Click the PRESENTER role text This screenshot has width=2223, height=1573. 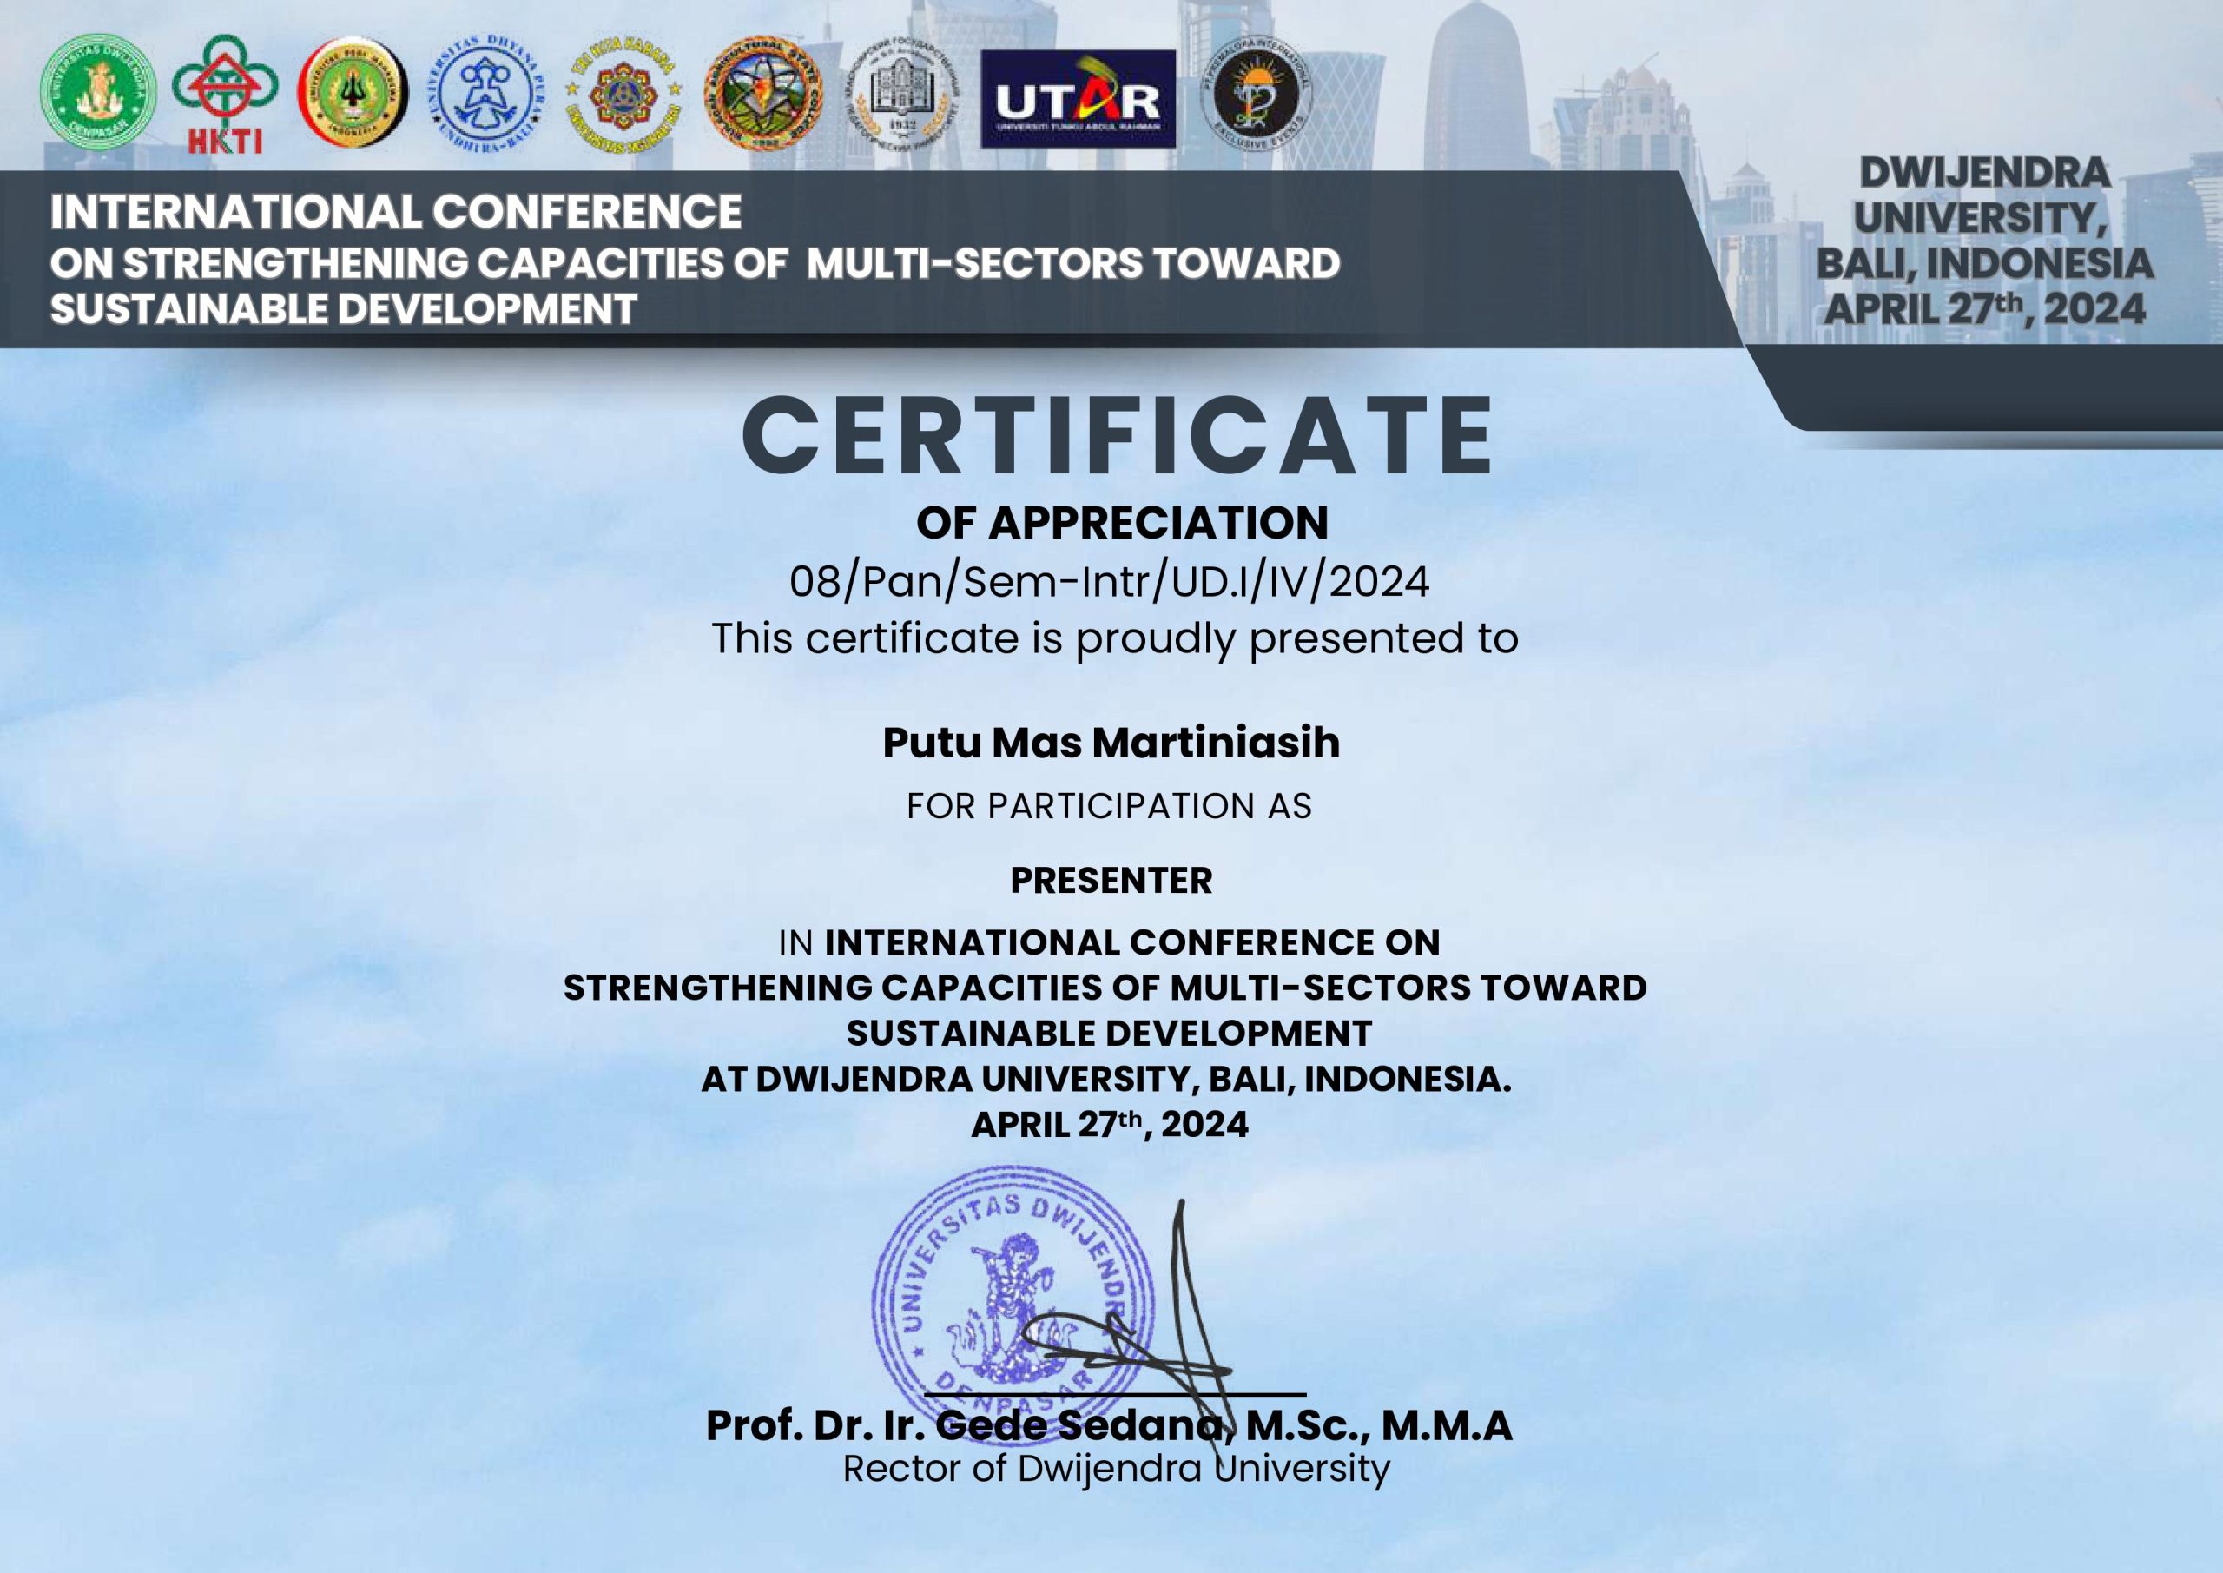click(1111, 881)
